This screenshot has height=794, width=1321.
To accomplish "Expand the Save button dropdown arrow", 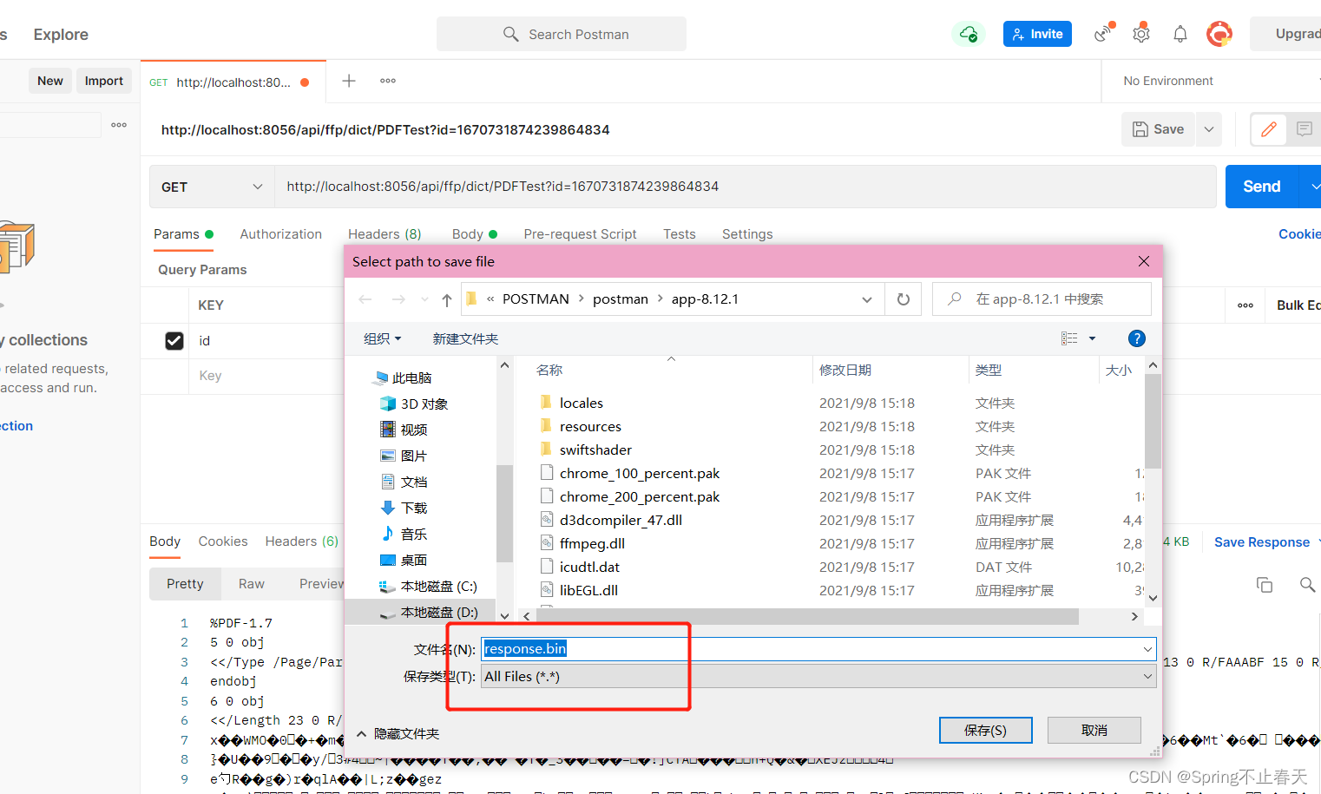I will (x=1209, y=129).
